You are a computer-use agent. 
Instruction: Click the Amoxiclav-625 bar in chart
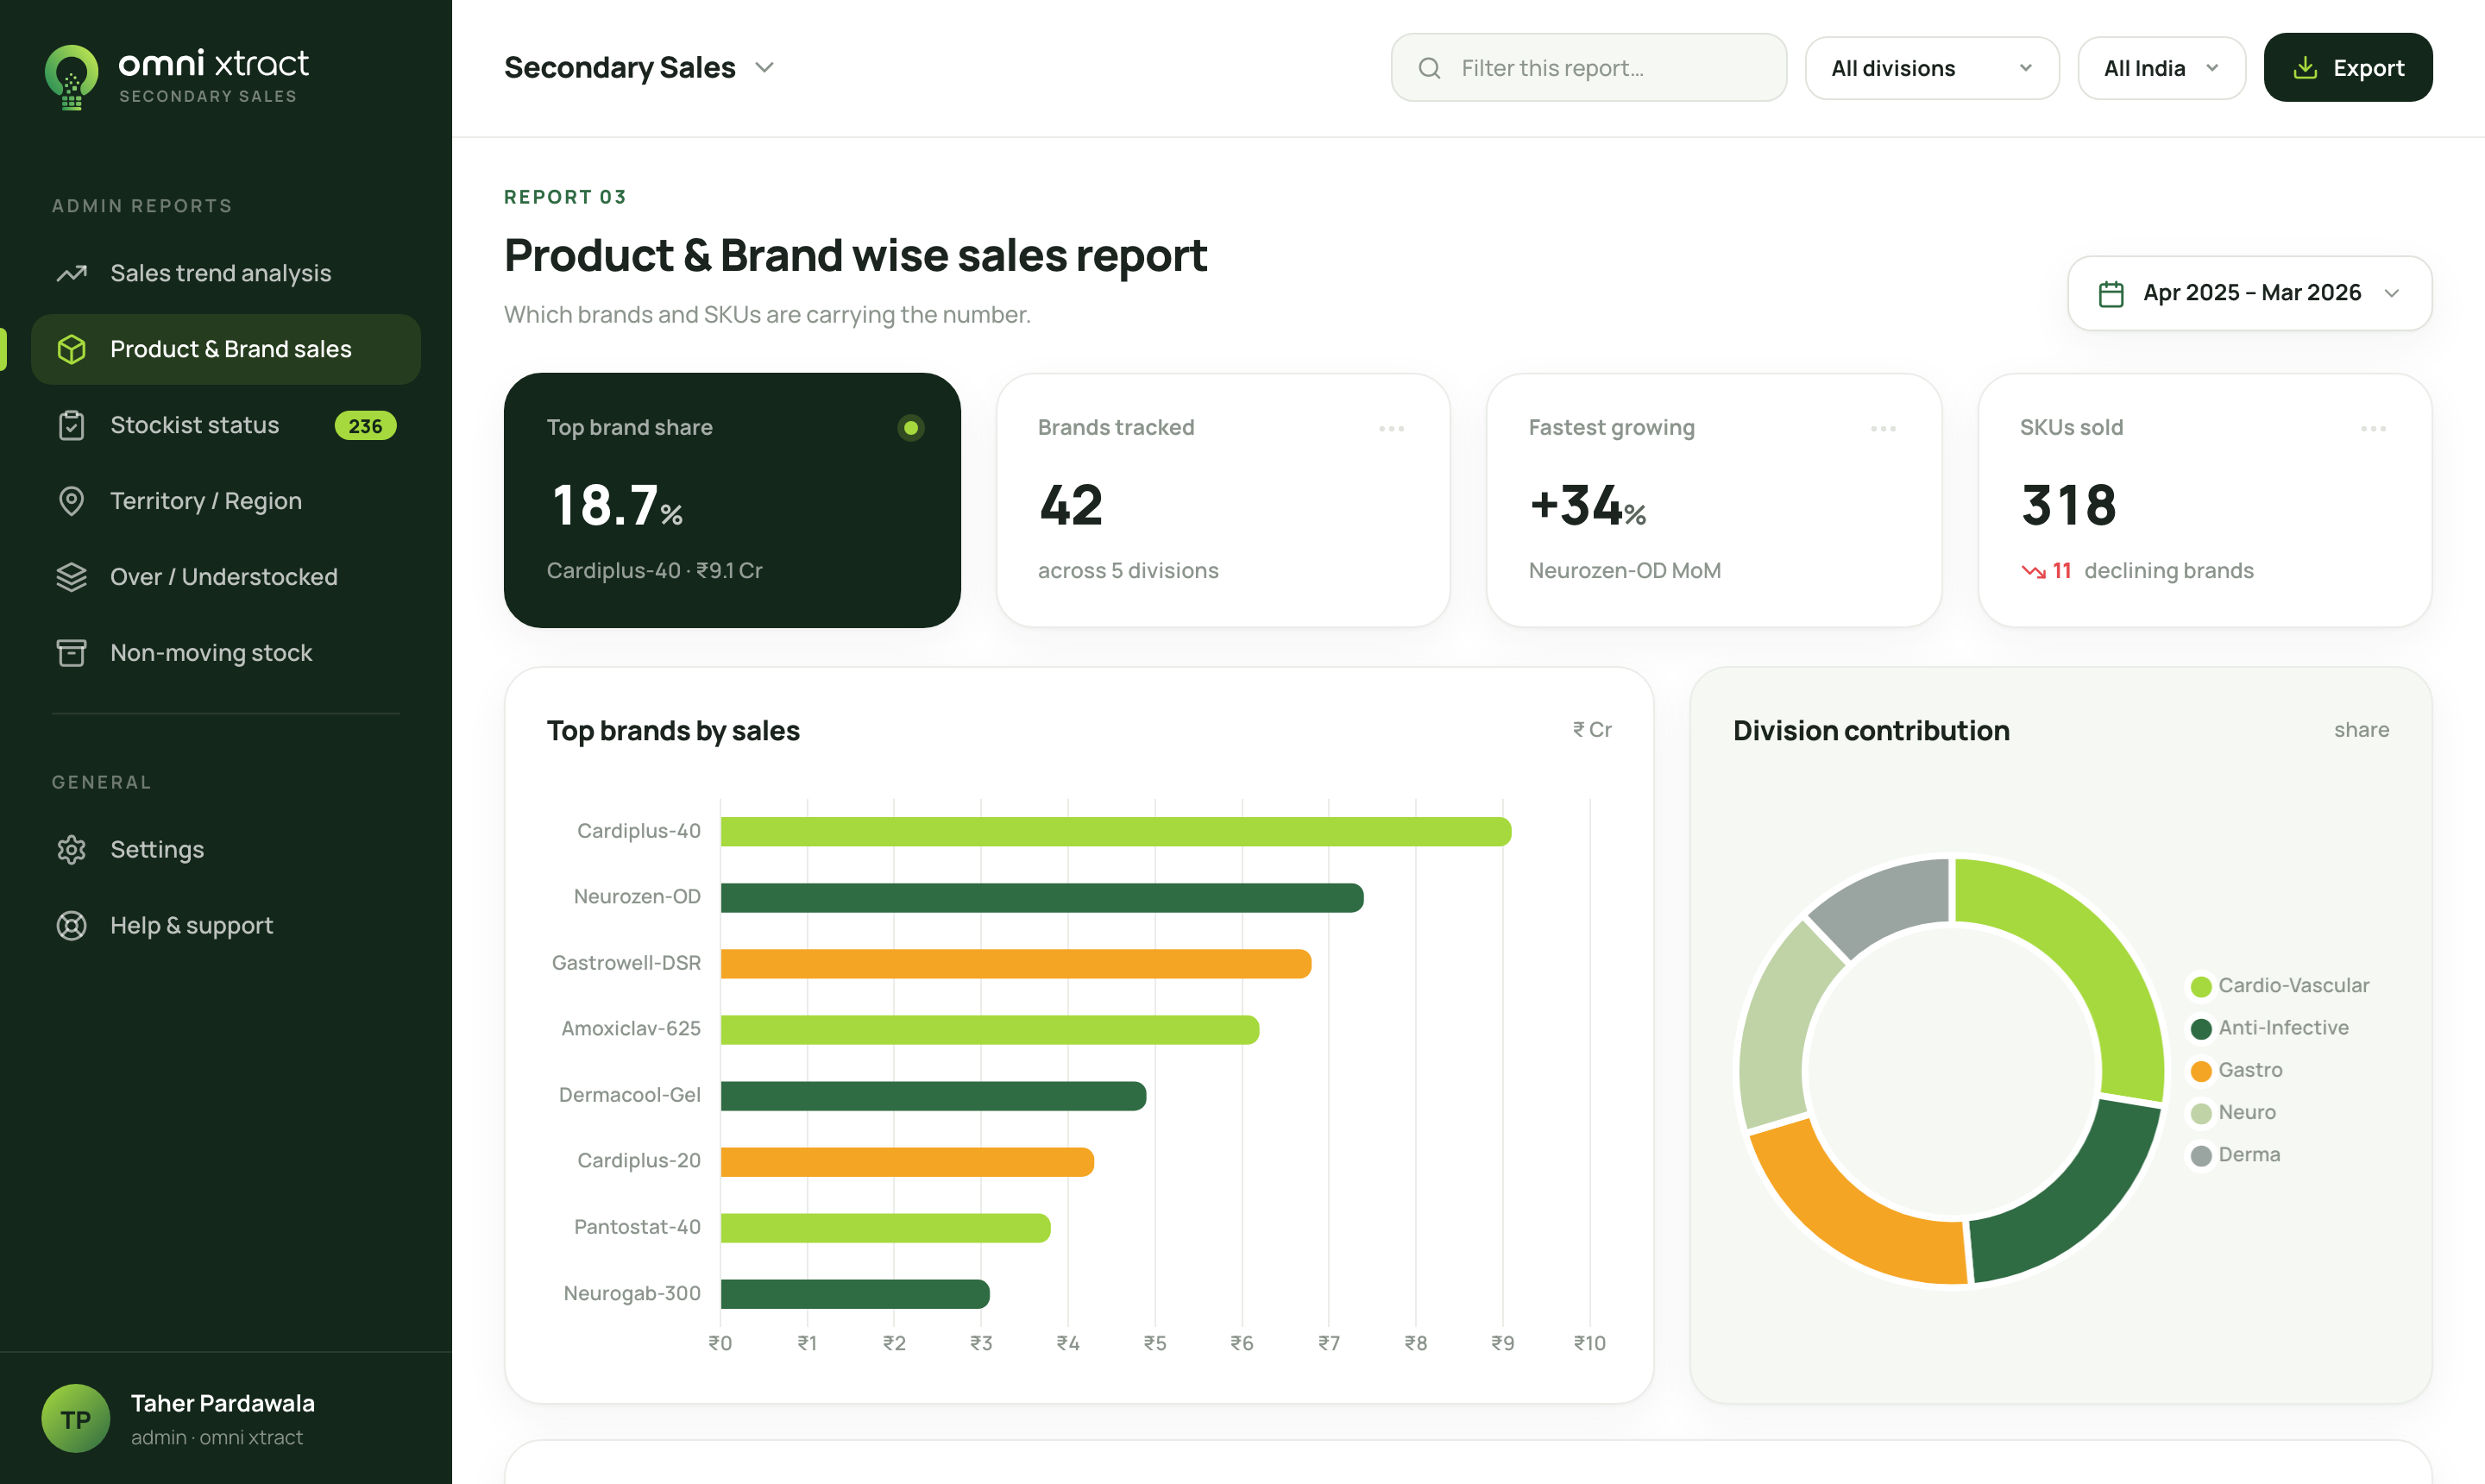pyautogui.click(x=990, y=1030)
